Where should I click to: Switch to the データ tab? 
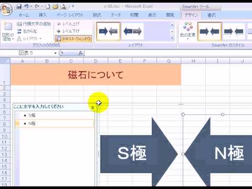pyautogui.click(x=115, y=15)
